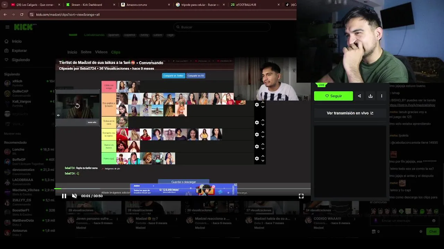Viewport: 444px width, 249px height.
Task: Reload the page with the refresh icon
Action: point(22,15)
